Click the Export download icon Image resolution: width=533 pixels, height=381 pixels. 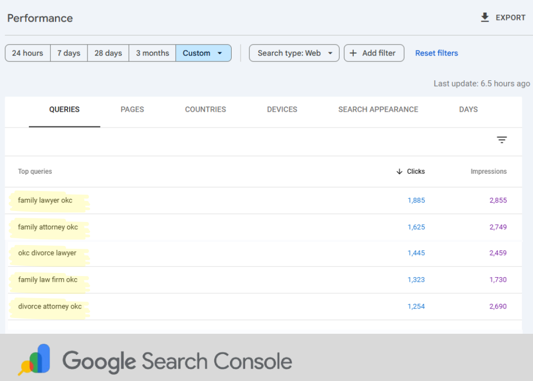tap(485, 18)
